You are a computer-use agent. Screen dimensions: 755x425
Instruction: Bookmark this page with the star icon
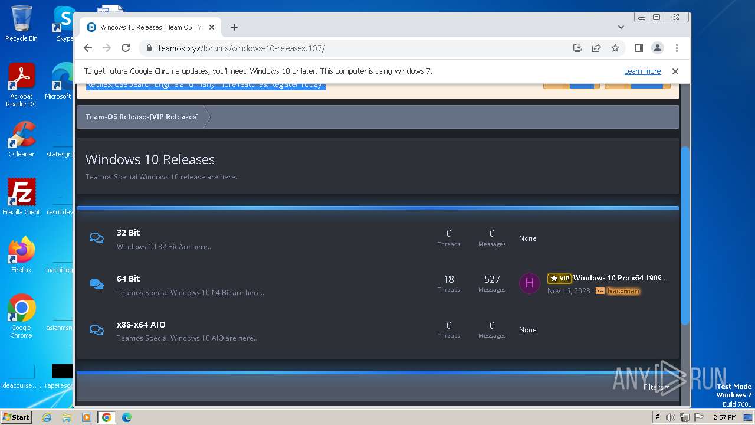[615, 48]
